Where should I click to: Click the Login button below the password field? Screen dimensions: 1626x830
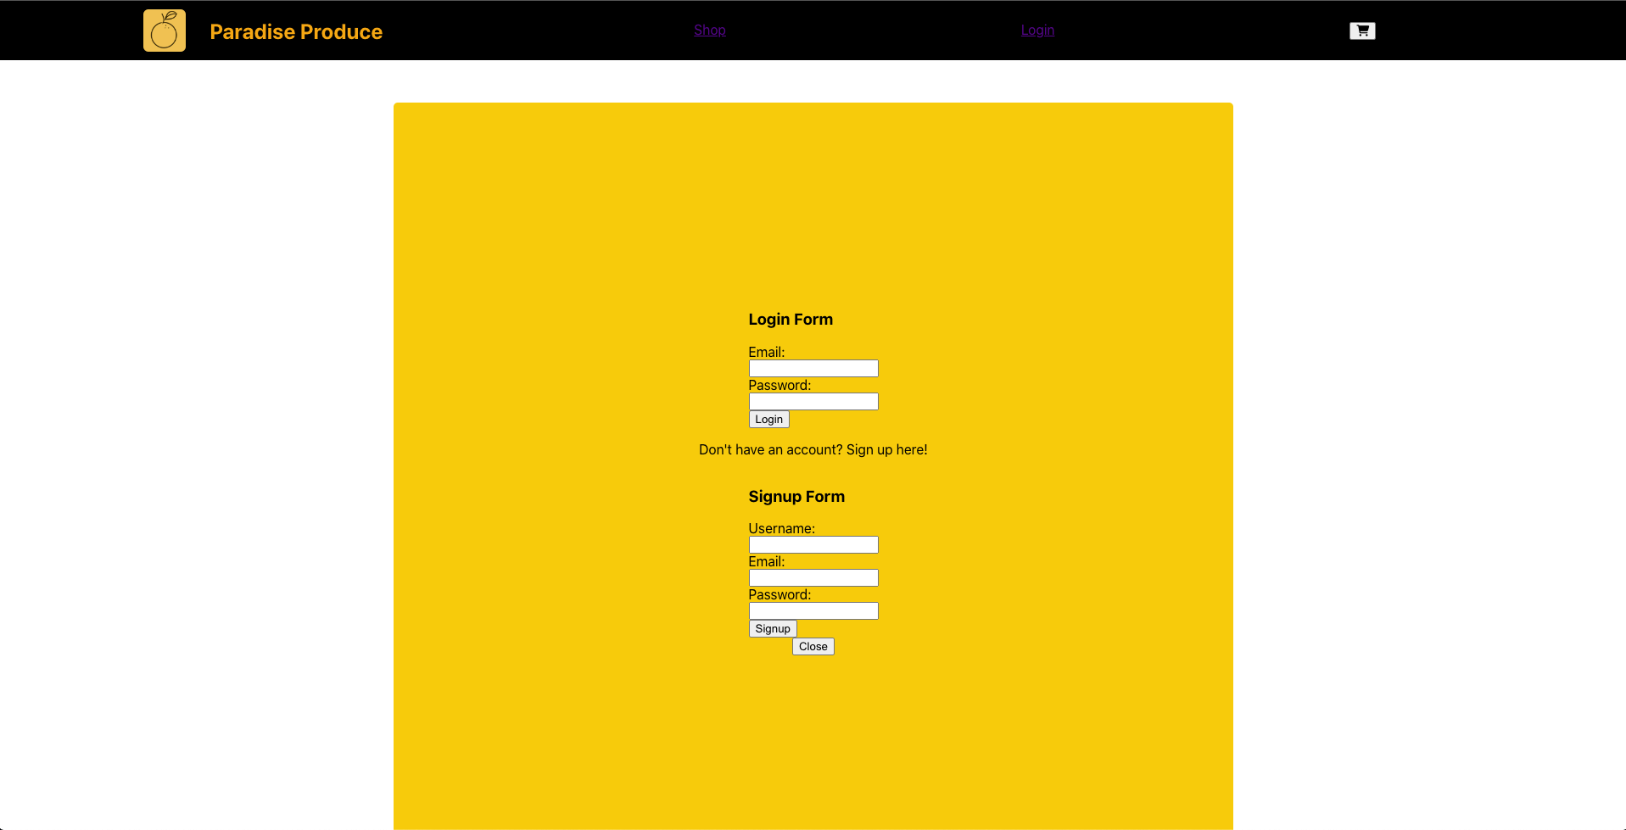[x=768, y=419]
